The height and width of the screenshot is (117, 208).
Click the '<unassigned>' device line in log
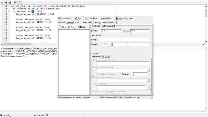click(29, 54)
